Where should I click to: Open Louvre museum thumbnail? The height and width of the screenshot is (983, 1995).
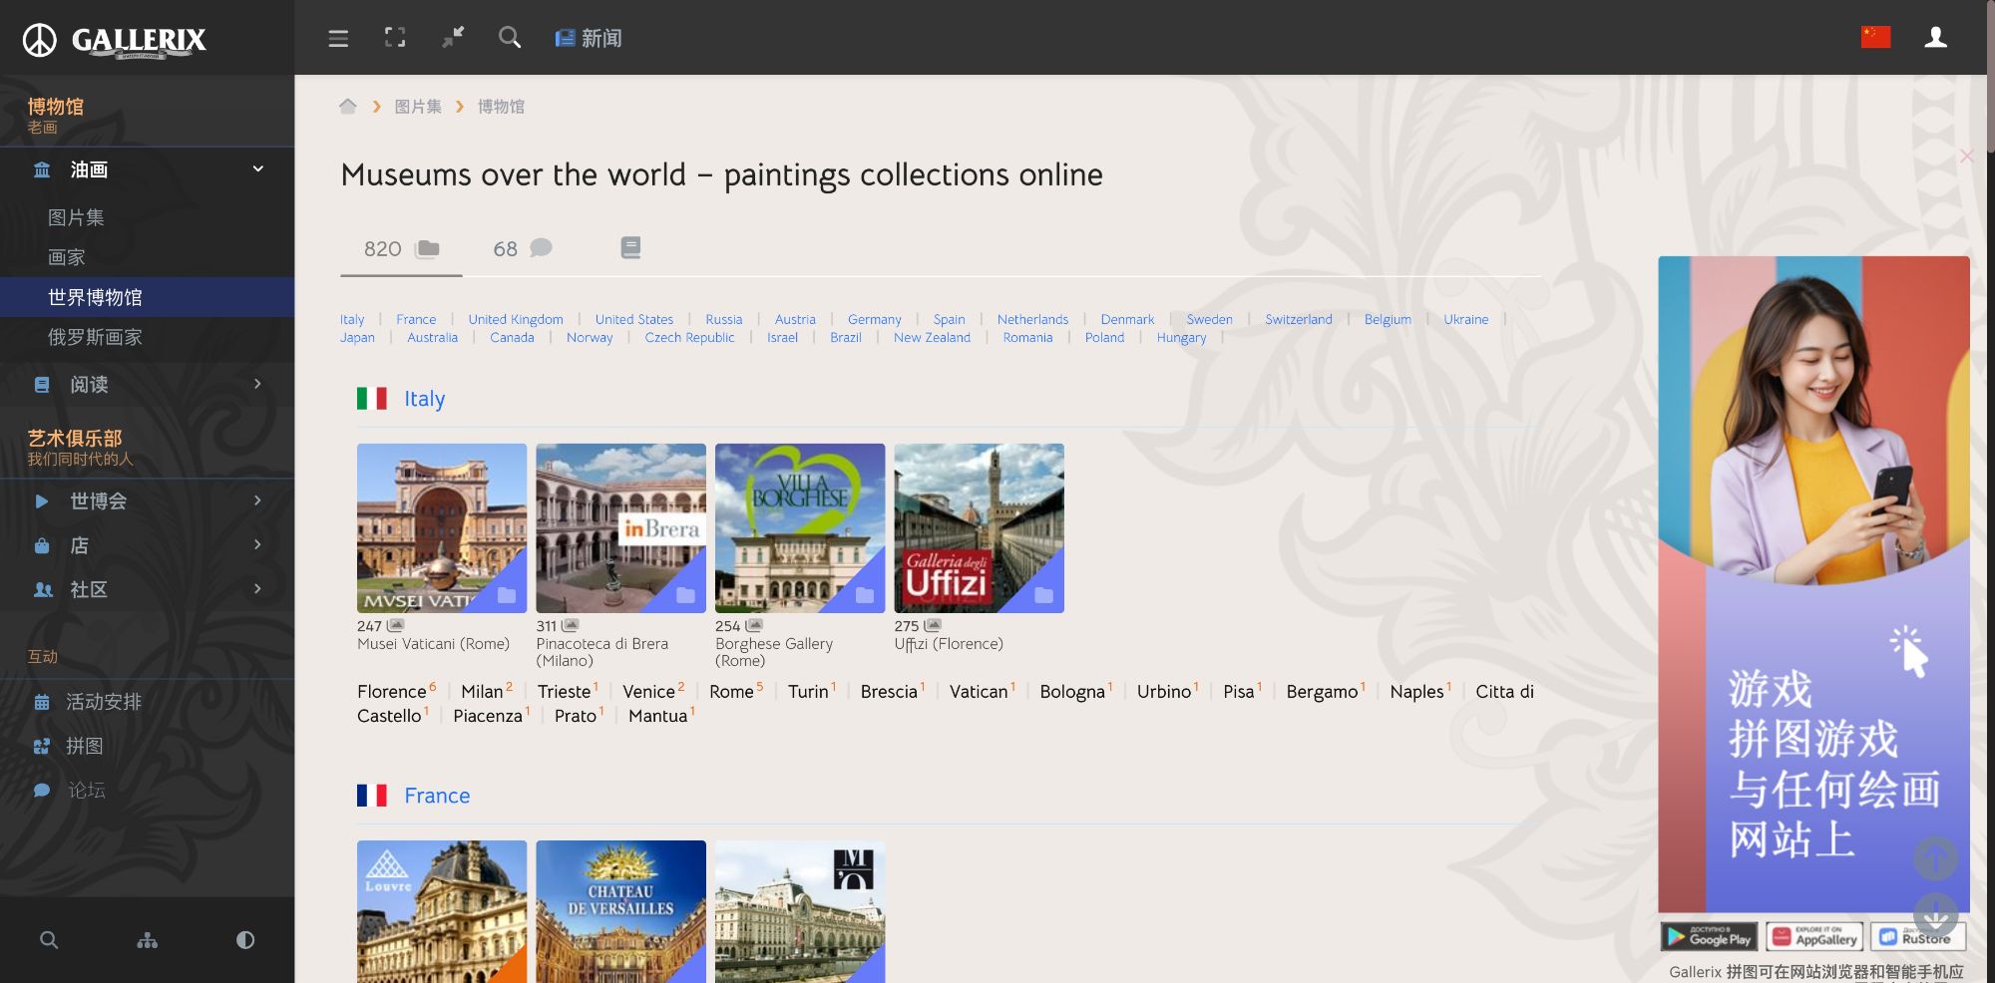click(x=442, y=911)
